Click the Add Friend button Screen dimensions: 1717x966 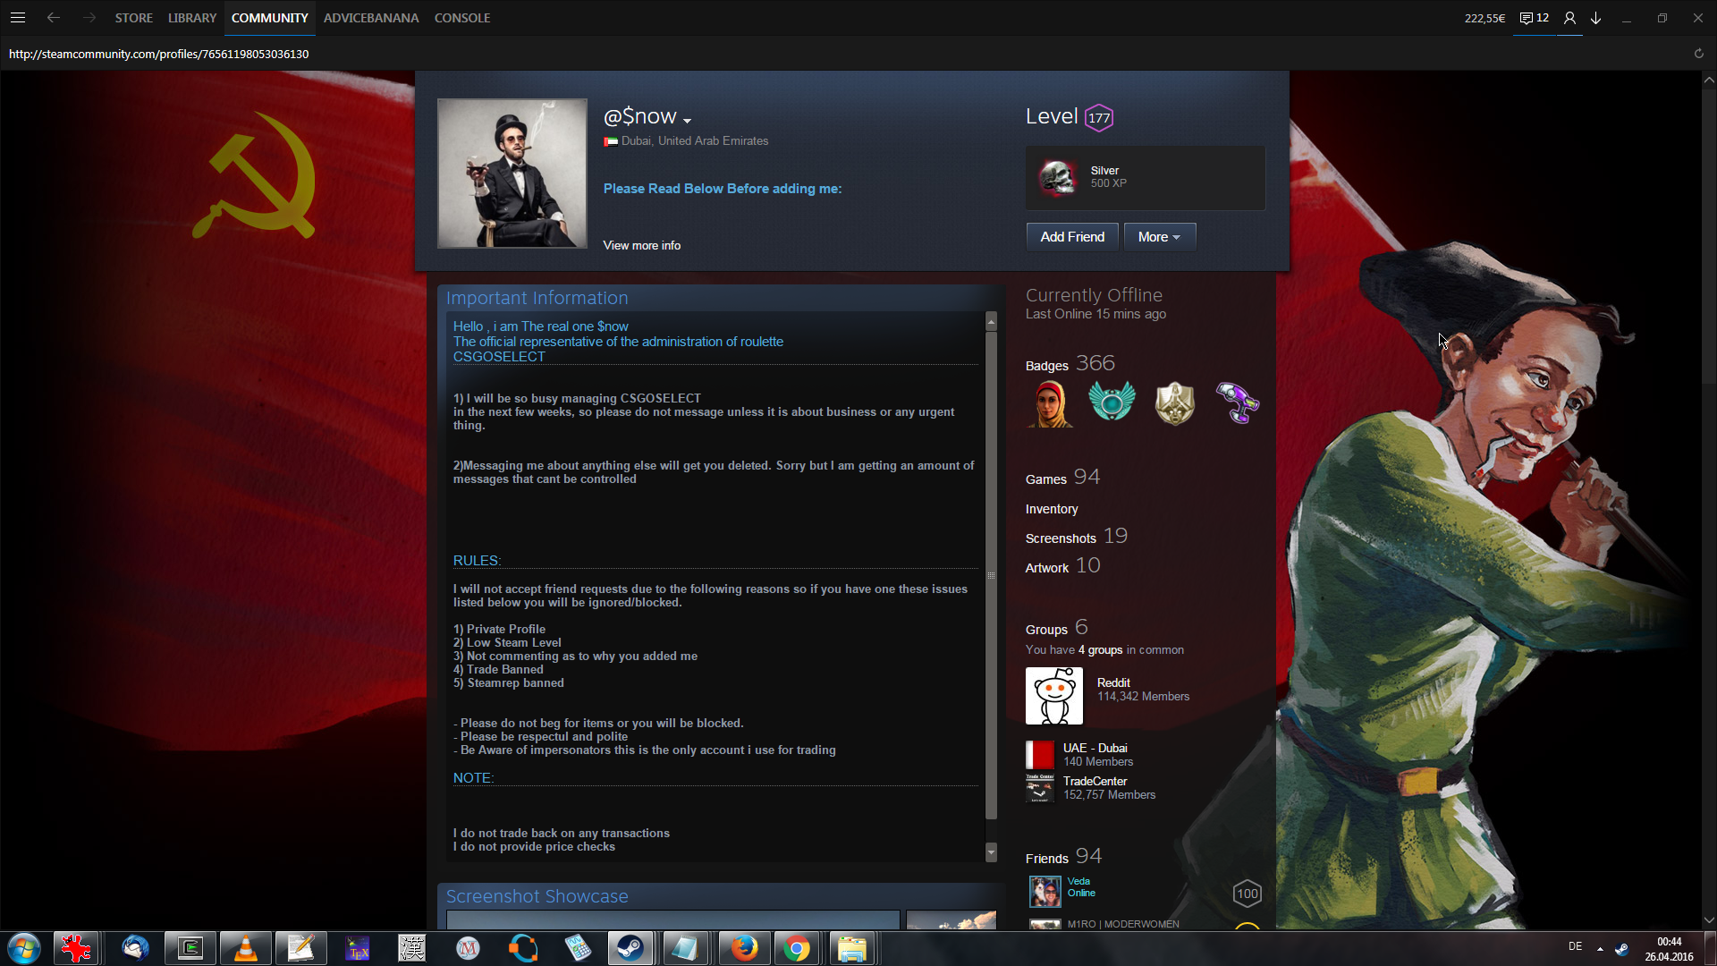point(1071,237)
